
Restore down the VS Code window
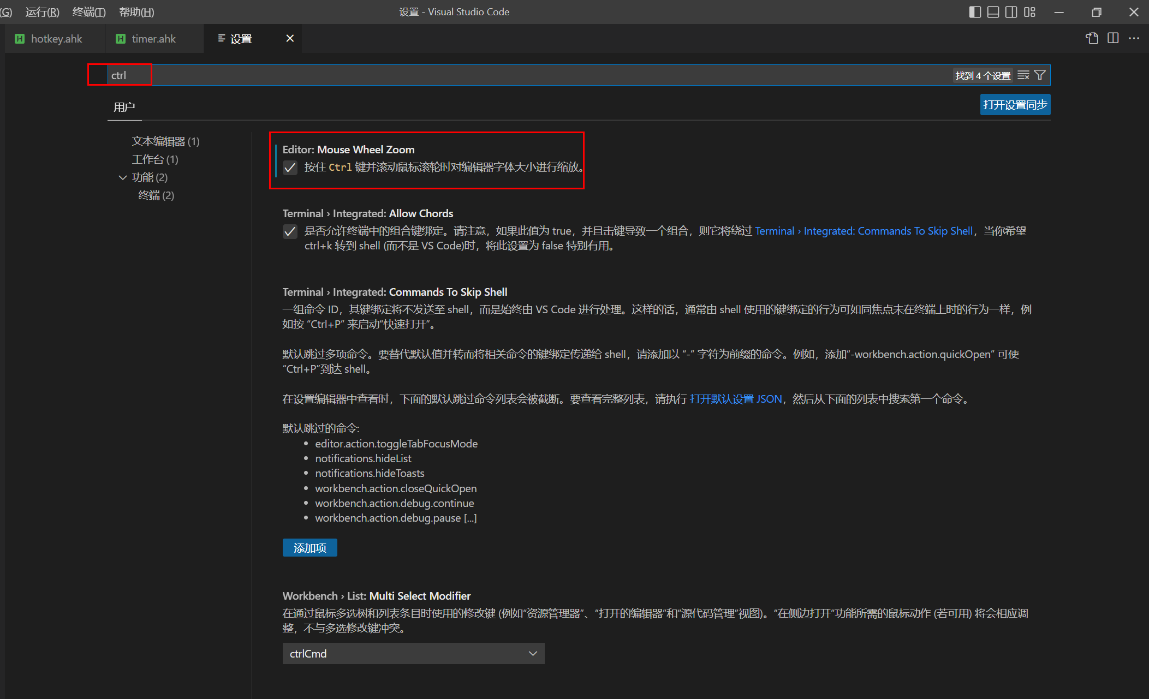point(1096,12)
